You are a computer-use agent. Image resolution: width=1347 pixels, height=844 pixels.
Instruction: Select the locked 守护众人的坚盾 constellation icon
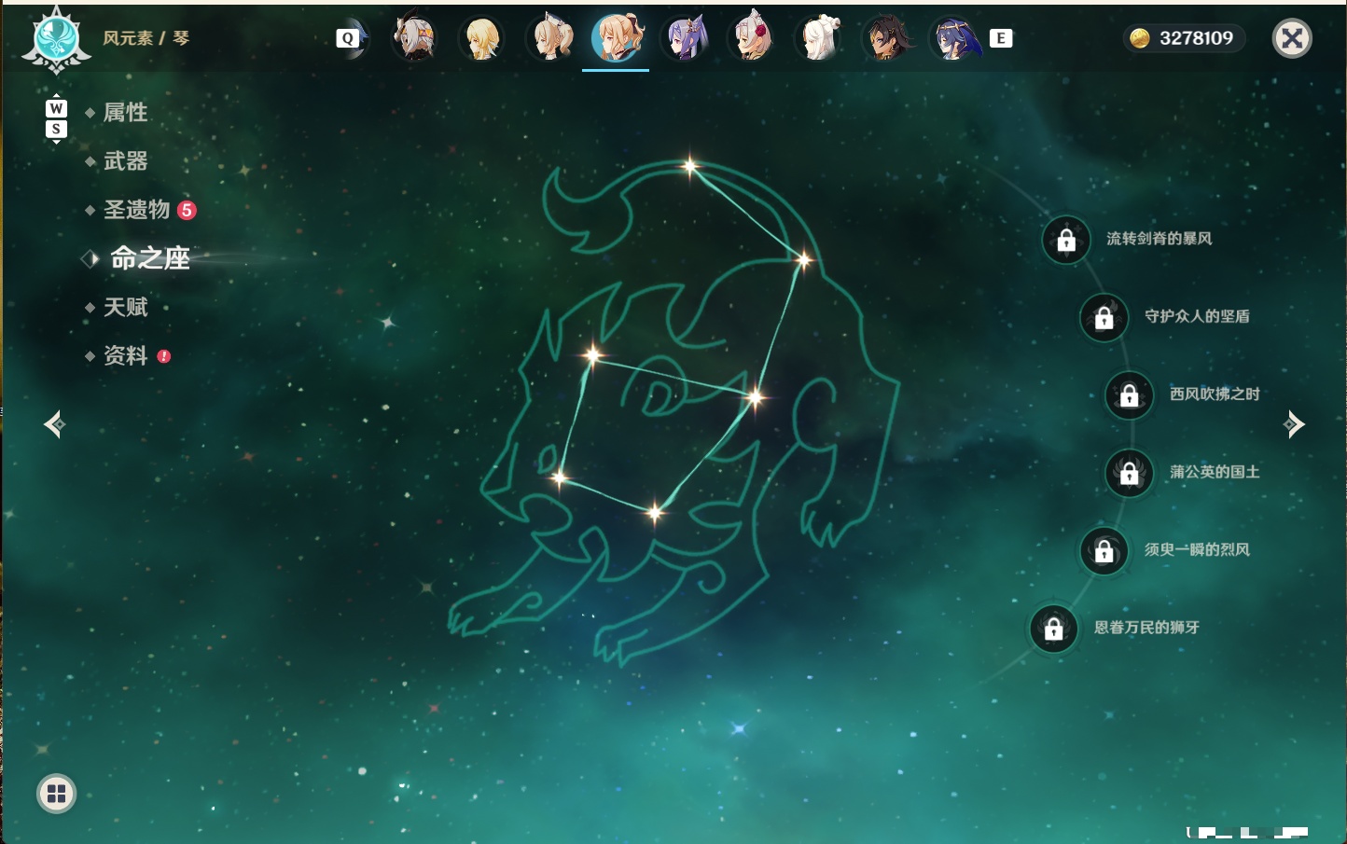(1104, 317)
